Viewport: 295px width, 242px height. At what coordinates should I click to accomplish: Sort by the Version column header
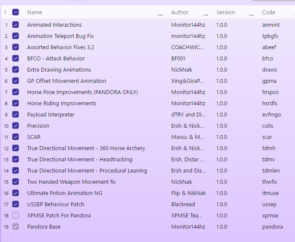pyautogui.click(x=226, y=12)
